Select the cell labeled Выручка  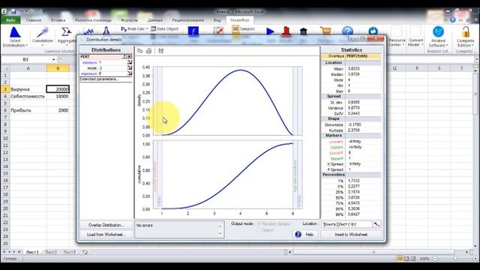click(x=28, y=89)
